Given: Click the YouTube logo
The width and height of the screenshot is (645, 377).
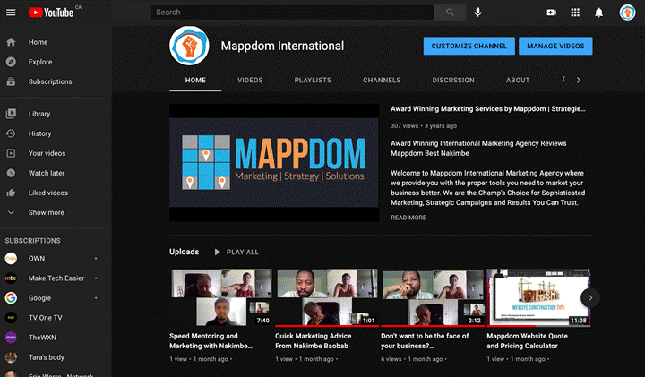Looking at the screenshot, I should point(51,13).
